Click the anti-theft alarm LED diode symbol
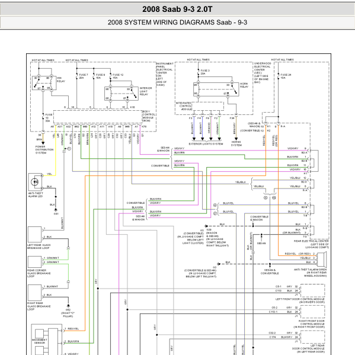 (35, 182)
